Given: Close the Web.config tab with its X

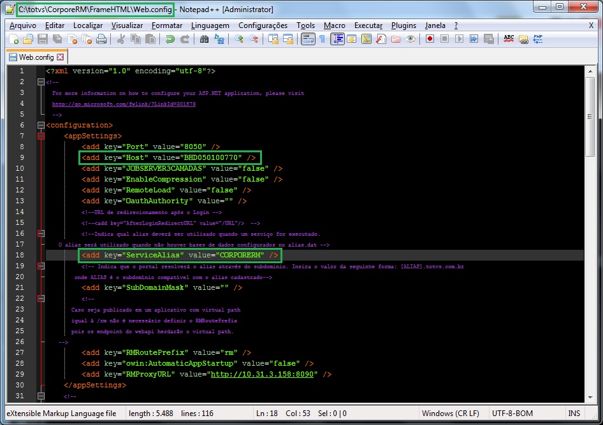Looking at the screenshot, I should click(x=61, y=57).
